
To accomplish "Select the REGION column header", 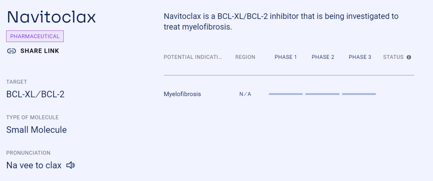I will (245, 57).
